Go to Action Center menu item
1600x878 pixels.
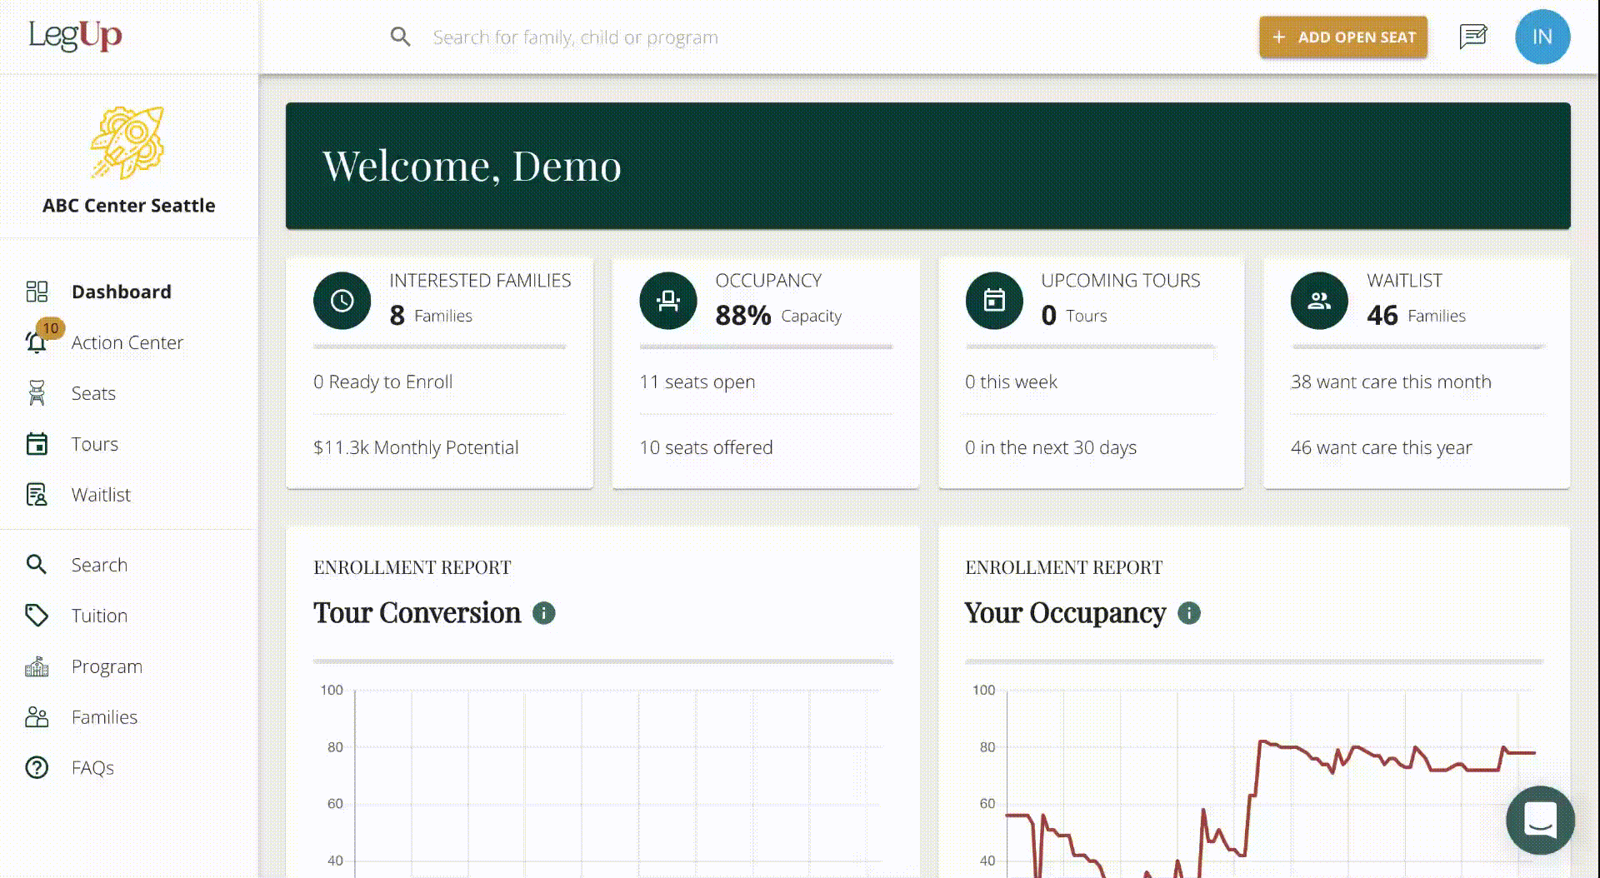[127, 342]
